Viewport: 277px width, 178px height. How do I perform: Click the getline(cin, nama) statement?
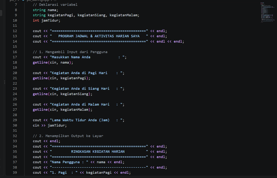[x=53, y=62]
